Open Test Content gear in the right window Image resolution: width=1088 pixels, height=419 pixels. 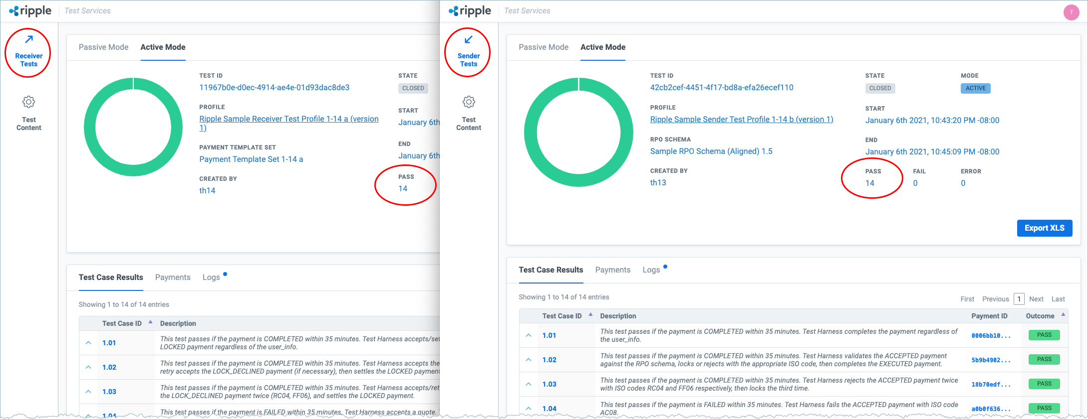[468, 114]
